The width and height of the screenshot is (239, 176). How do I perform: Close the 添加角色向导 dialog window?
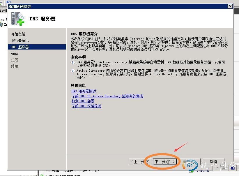230,6
